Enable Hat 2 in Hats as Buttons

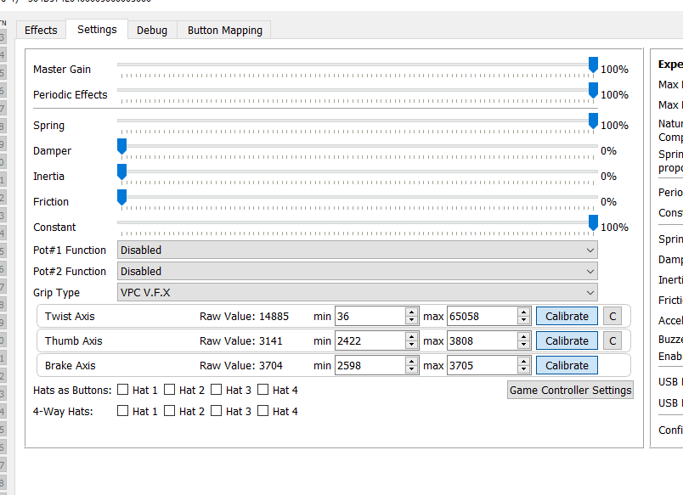[x=169, y=390]
